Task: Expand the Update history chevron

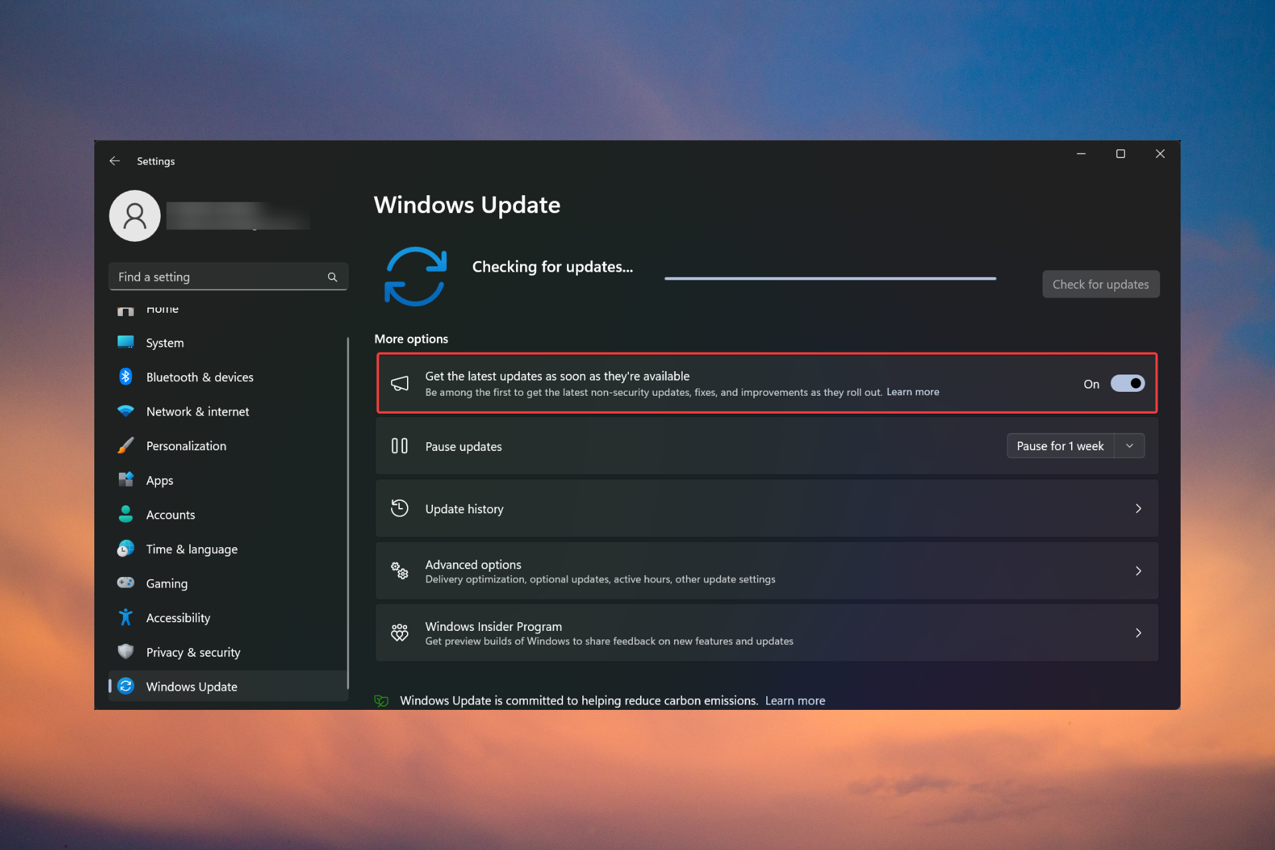Action: pyautogui.click(x=1138, y=509)
